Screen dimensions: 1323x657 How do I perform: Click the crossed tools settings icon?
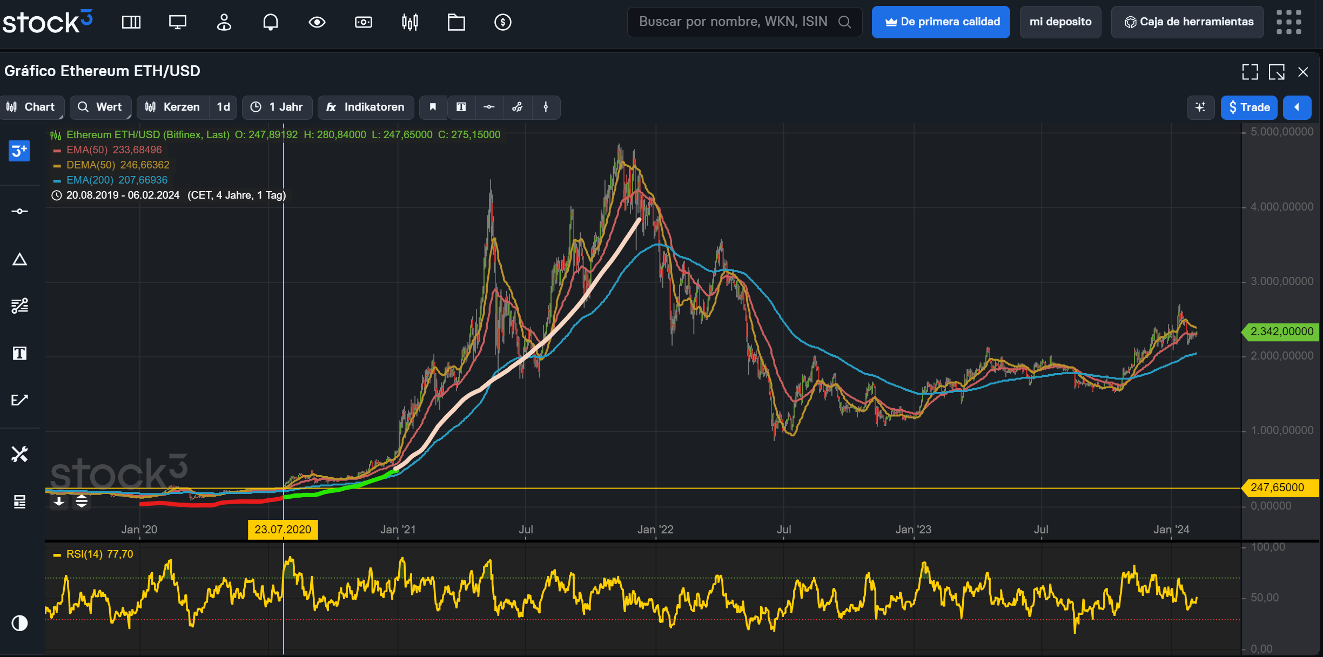pos(19,454)
